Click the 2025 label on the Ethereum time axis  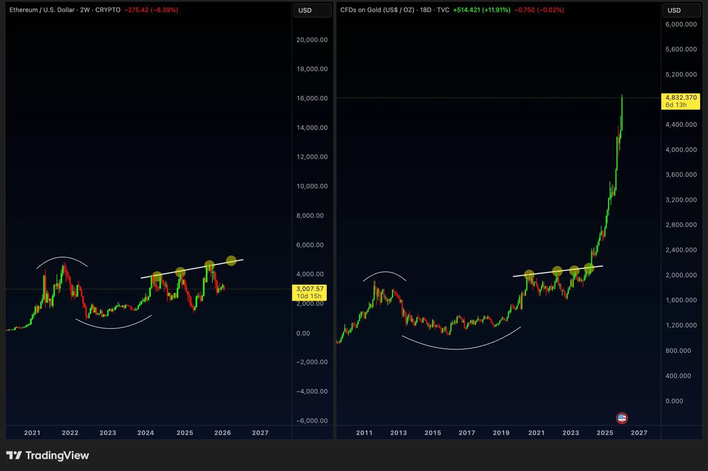[x=185, y=433]
